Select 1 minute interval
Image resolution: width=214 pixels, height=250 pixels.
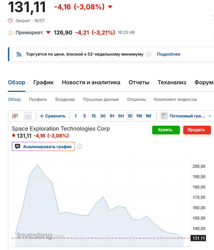(76, 116)
